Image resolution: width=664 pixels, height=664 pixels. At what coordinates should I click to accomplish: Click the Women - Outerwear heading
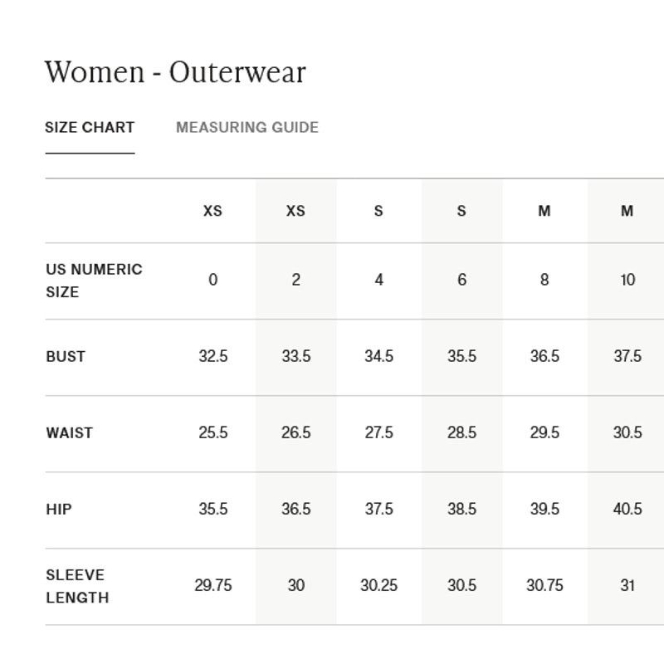[175, 72]
